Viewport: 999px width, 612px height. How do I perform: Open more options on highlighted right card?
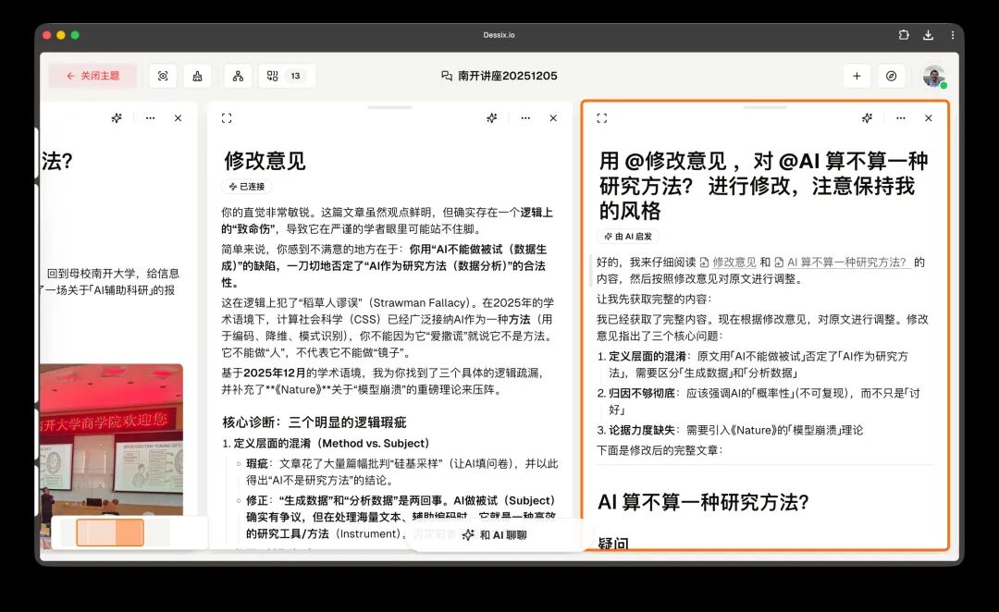901,117
